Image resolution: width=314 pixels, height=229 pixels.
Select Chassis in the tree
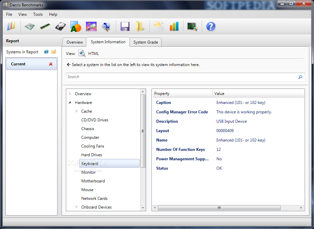click(88, 129)
